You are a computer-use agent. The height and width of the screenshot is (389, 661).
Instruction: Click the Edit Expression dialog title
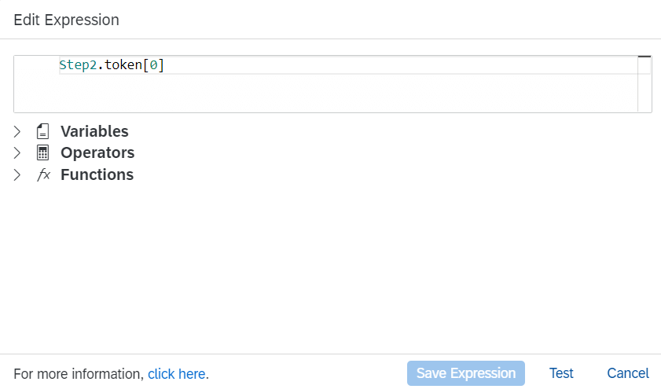click(x=66, y=20)
